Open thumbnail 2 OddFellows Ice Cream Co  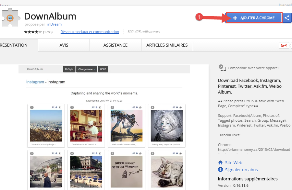coord(86,126)
